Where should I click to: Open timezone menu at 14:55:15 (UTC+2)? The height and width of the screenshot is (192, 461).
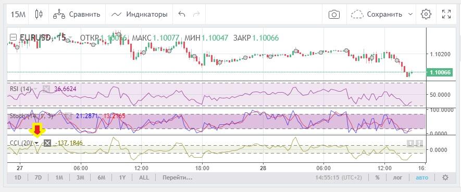339,177
